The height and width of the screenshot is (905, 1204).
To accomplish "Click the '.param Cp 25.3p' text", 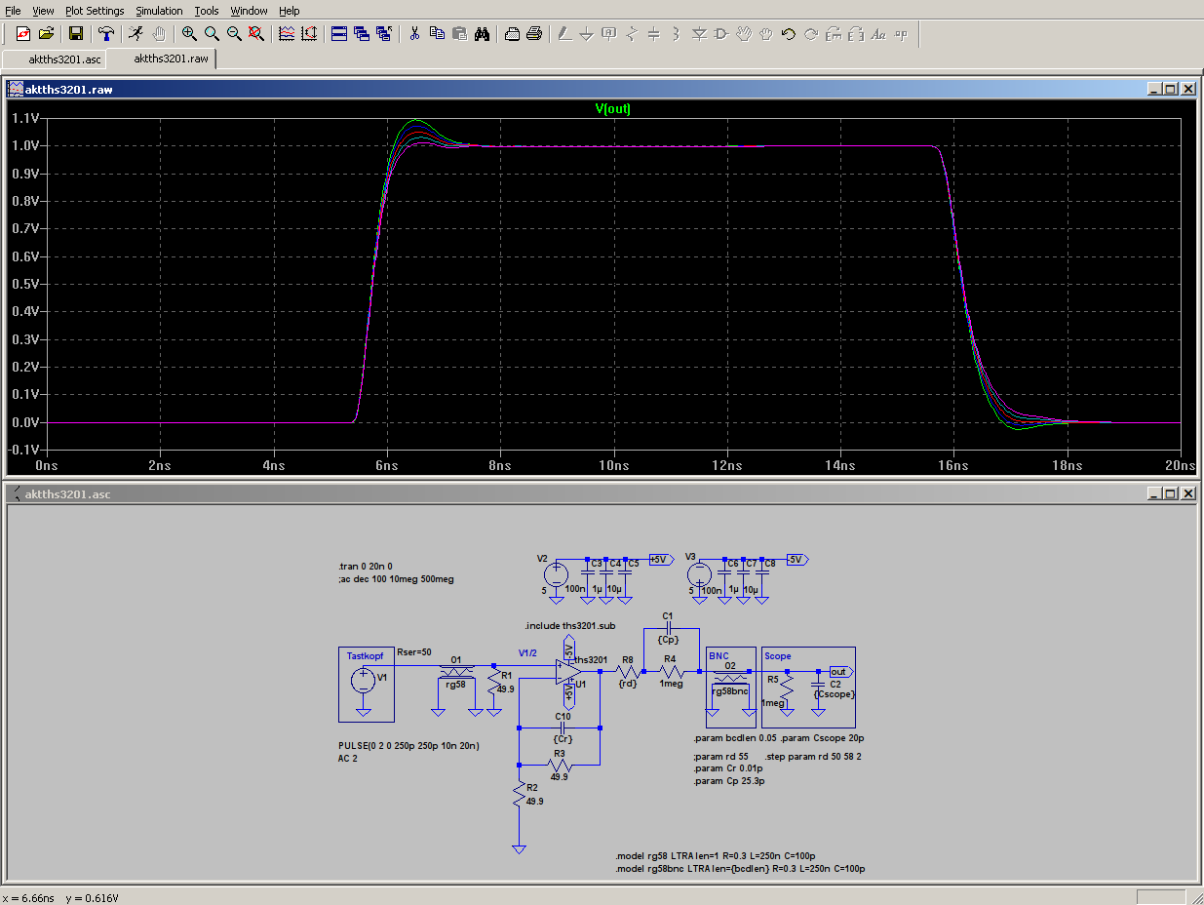I will click(728, 781).
